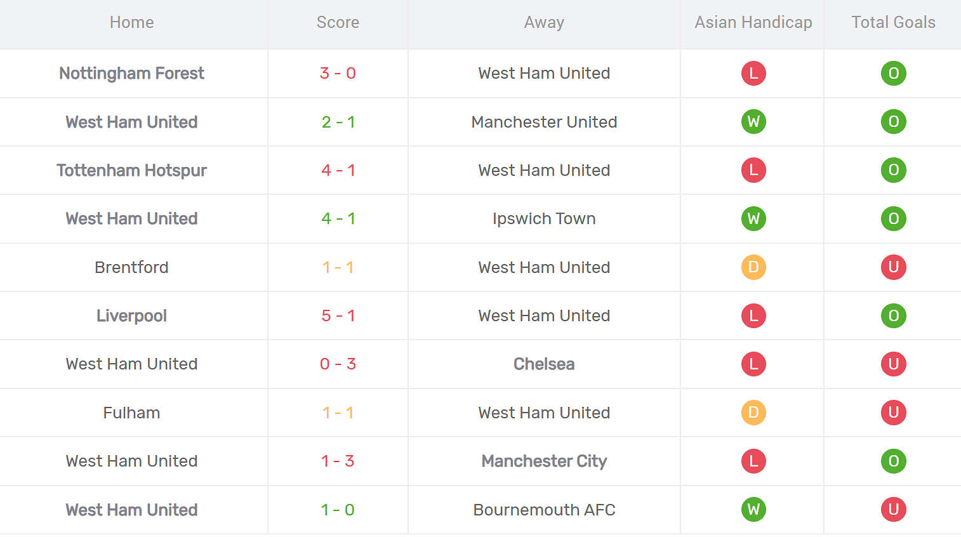This screenshot has width=961, height=537.
Task: Click the 0 - 3 score against Chelsea
Action: (338, 364)
